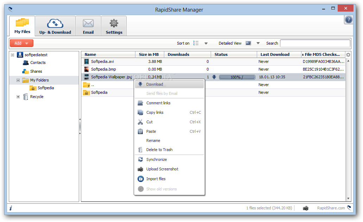Image resolution: width=363 pixels, height=222 pixels.
Task: Click the Synchronize arrows icon
Action: pyautogui.click(x=140, y=159)
